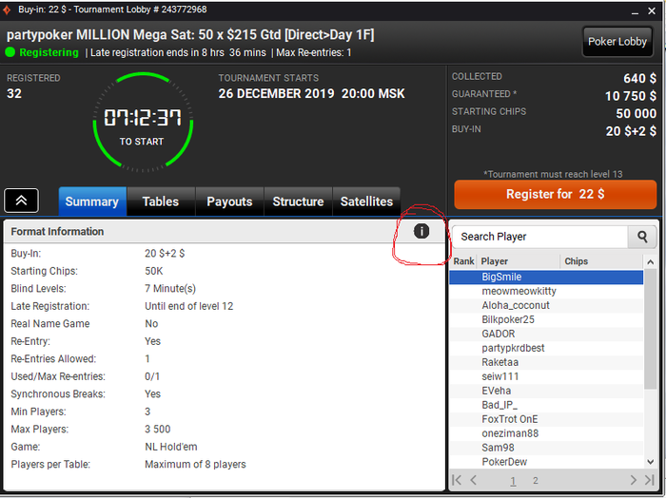This screenshot has height=498, width=666.
Task: Open the Poker Lobby
Action: (617, 42)
